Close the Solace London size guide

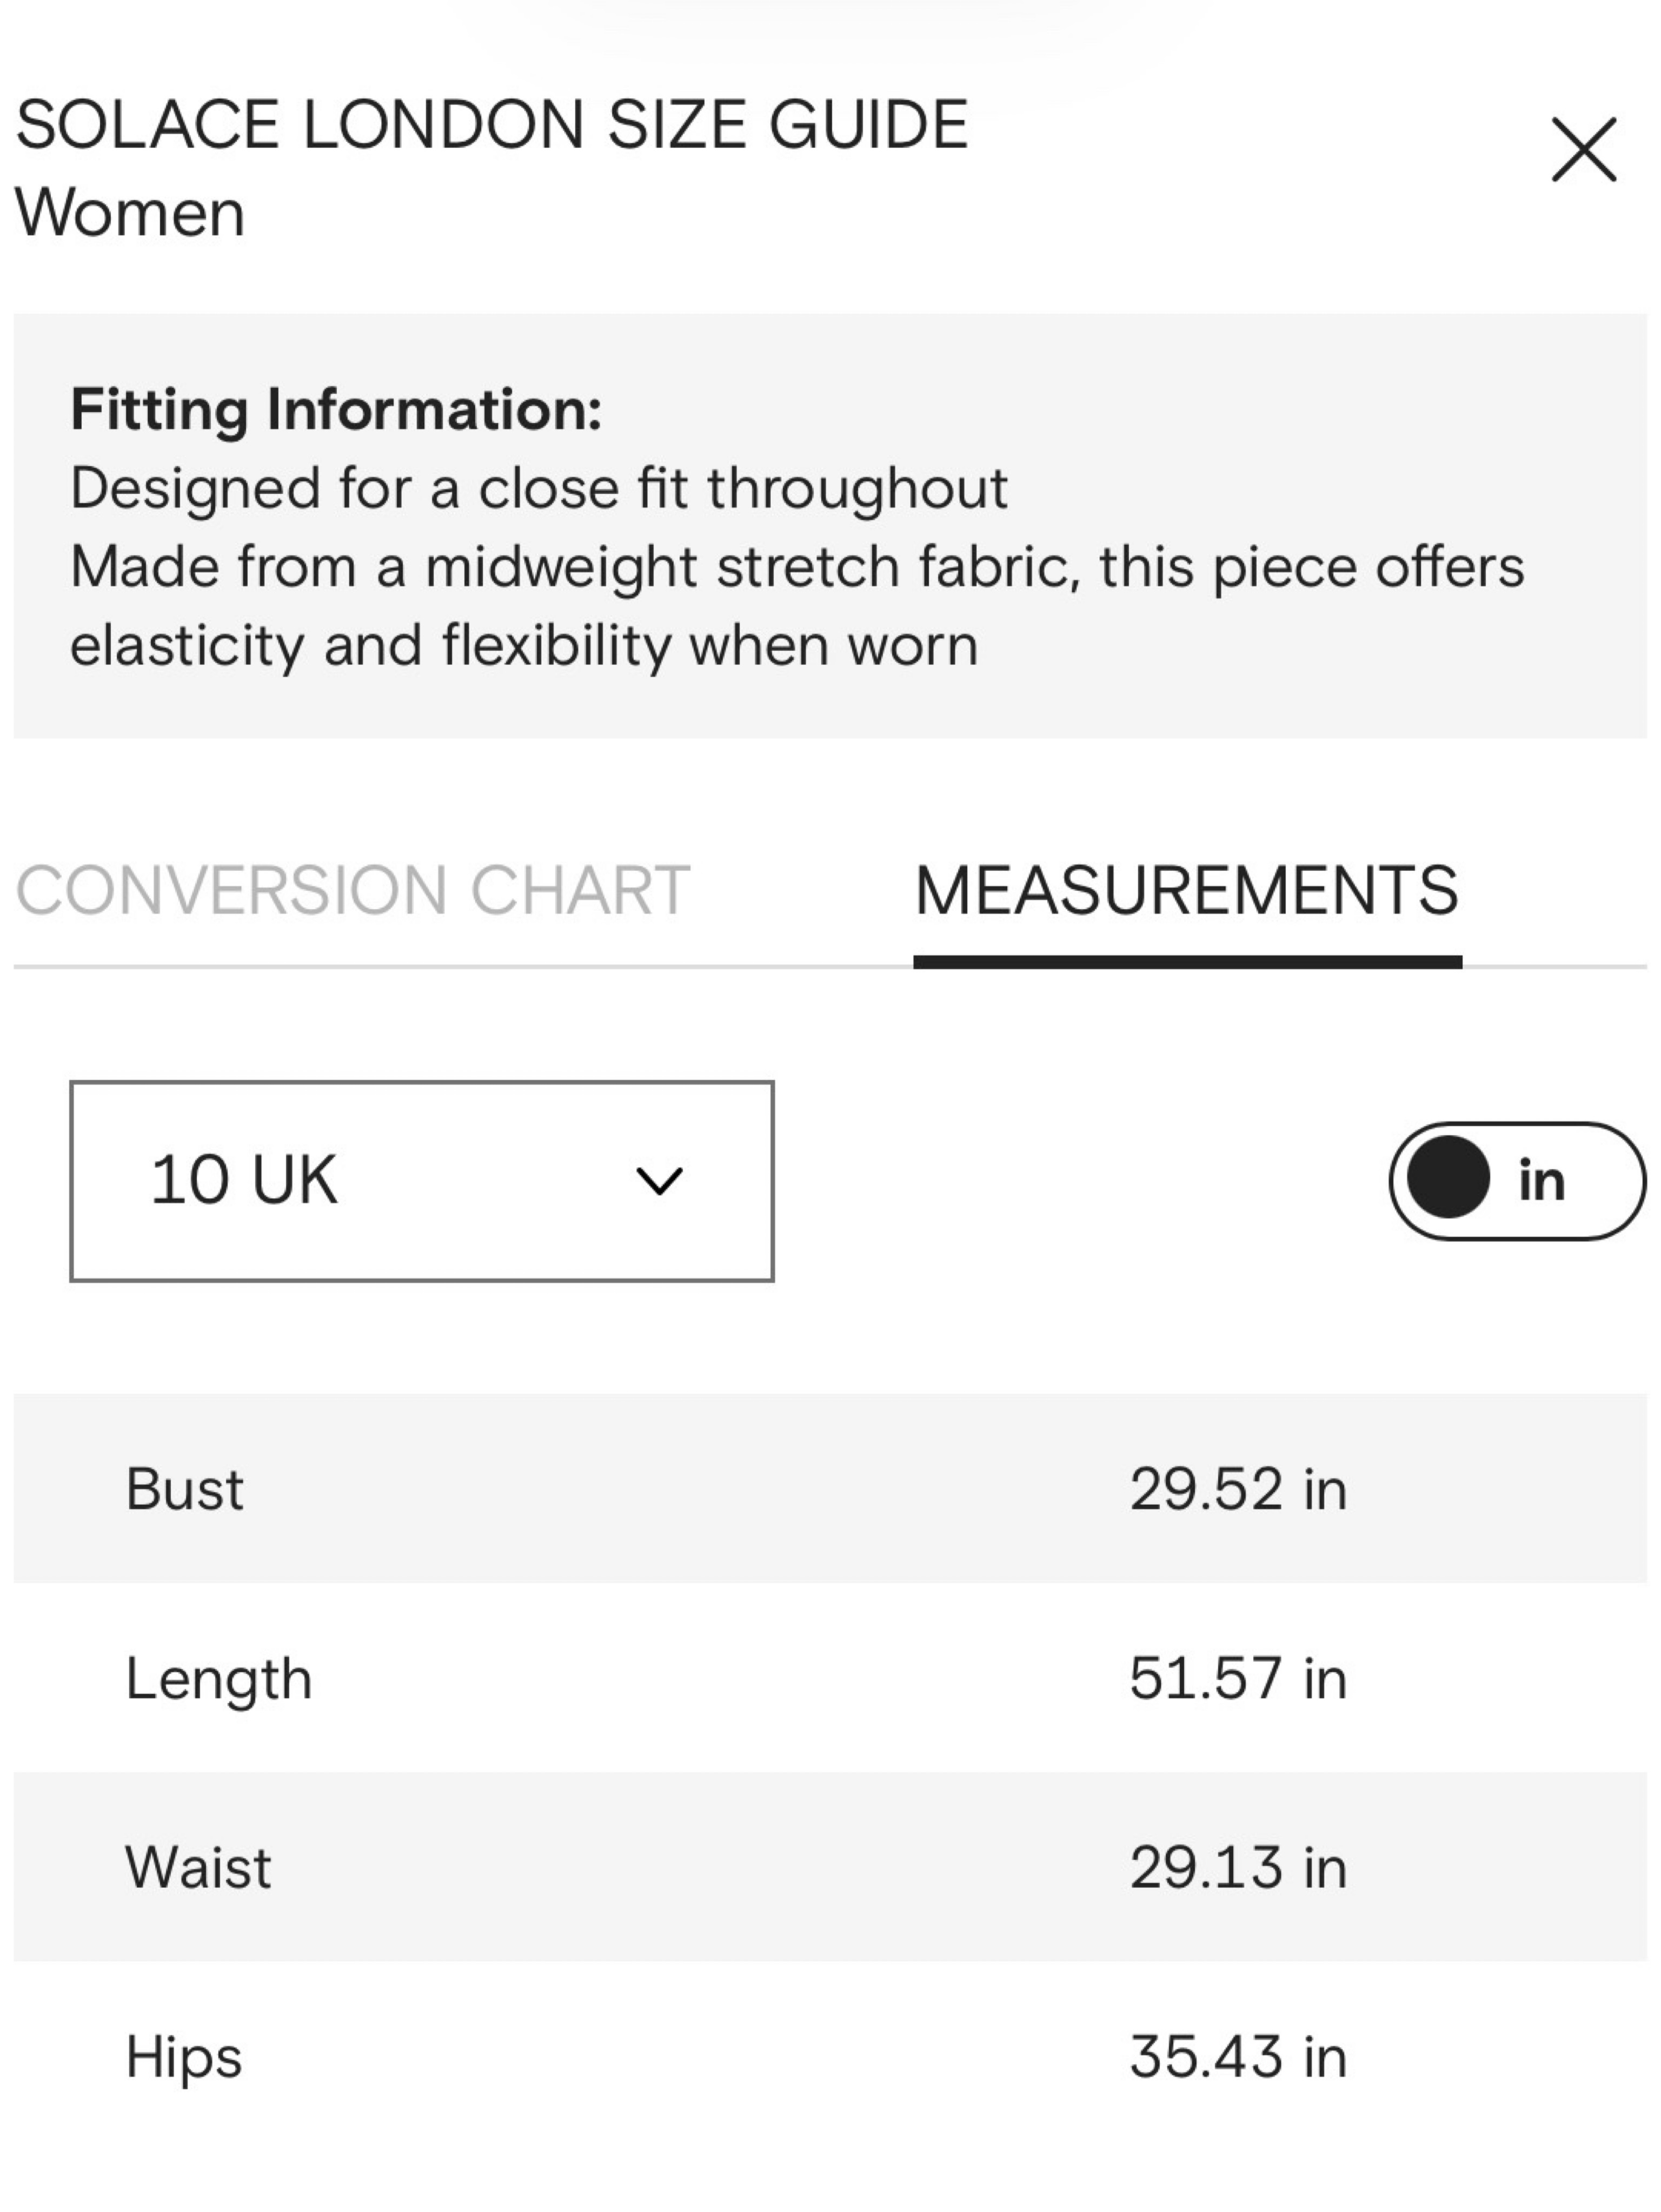pos(1583,150)
